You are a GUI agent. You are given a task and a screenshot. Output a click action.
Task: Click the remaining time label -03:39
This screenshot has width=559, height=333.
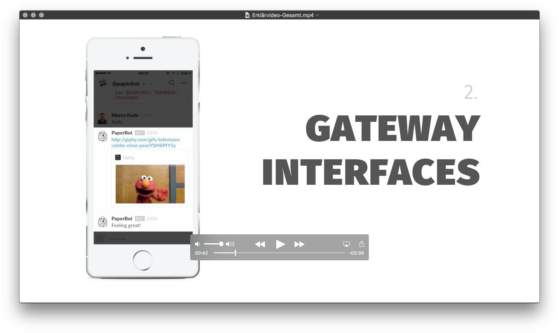356,253
